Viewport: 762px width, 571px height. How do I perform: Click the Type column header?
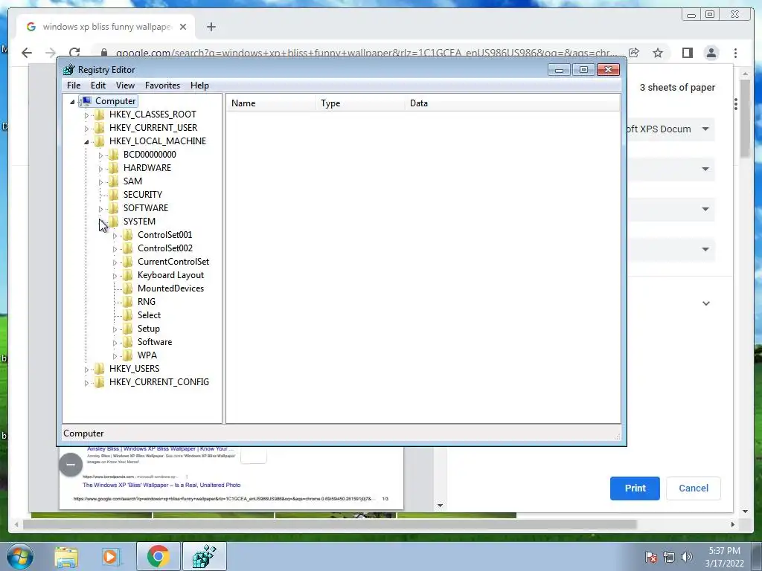(x=359, y=103)
